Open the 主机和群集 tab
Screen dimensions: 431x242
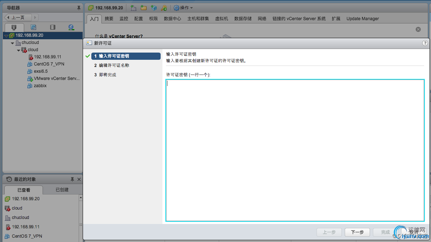pyautogui.click(x=198, y=19)
